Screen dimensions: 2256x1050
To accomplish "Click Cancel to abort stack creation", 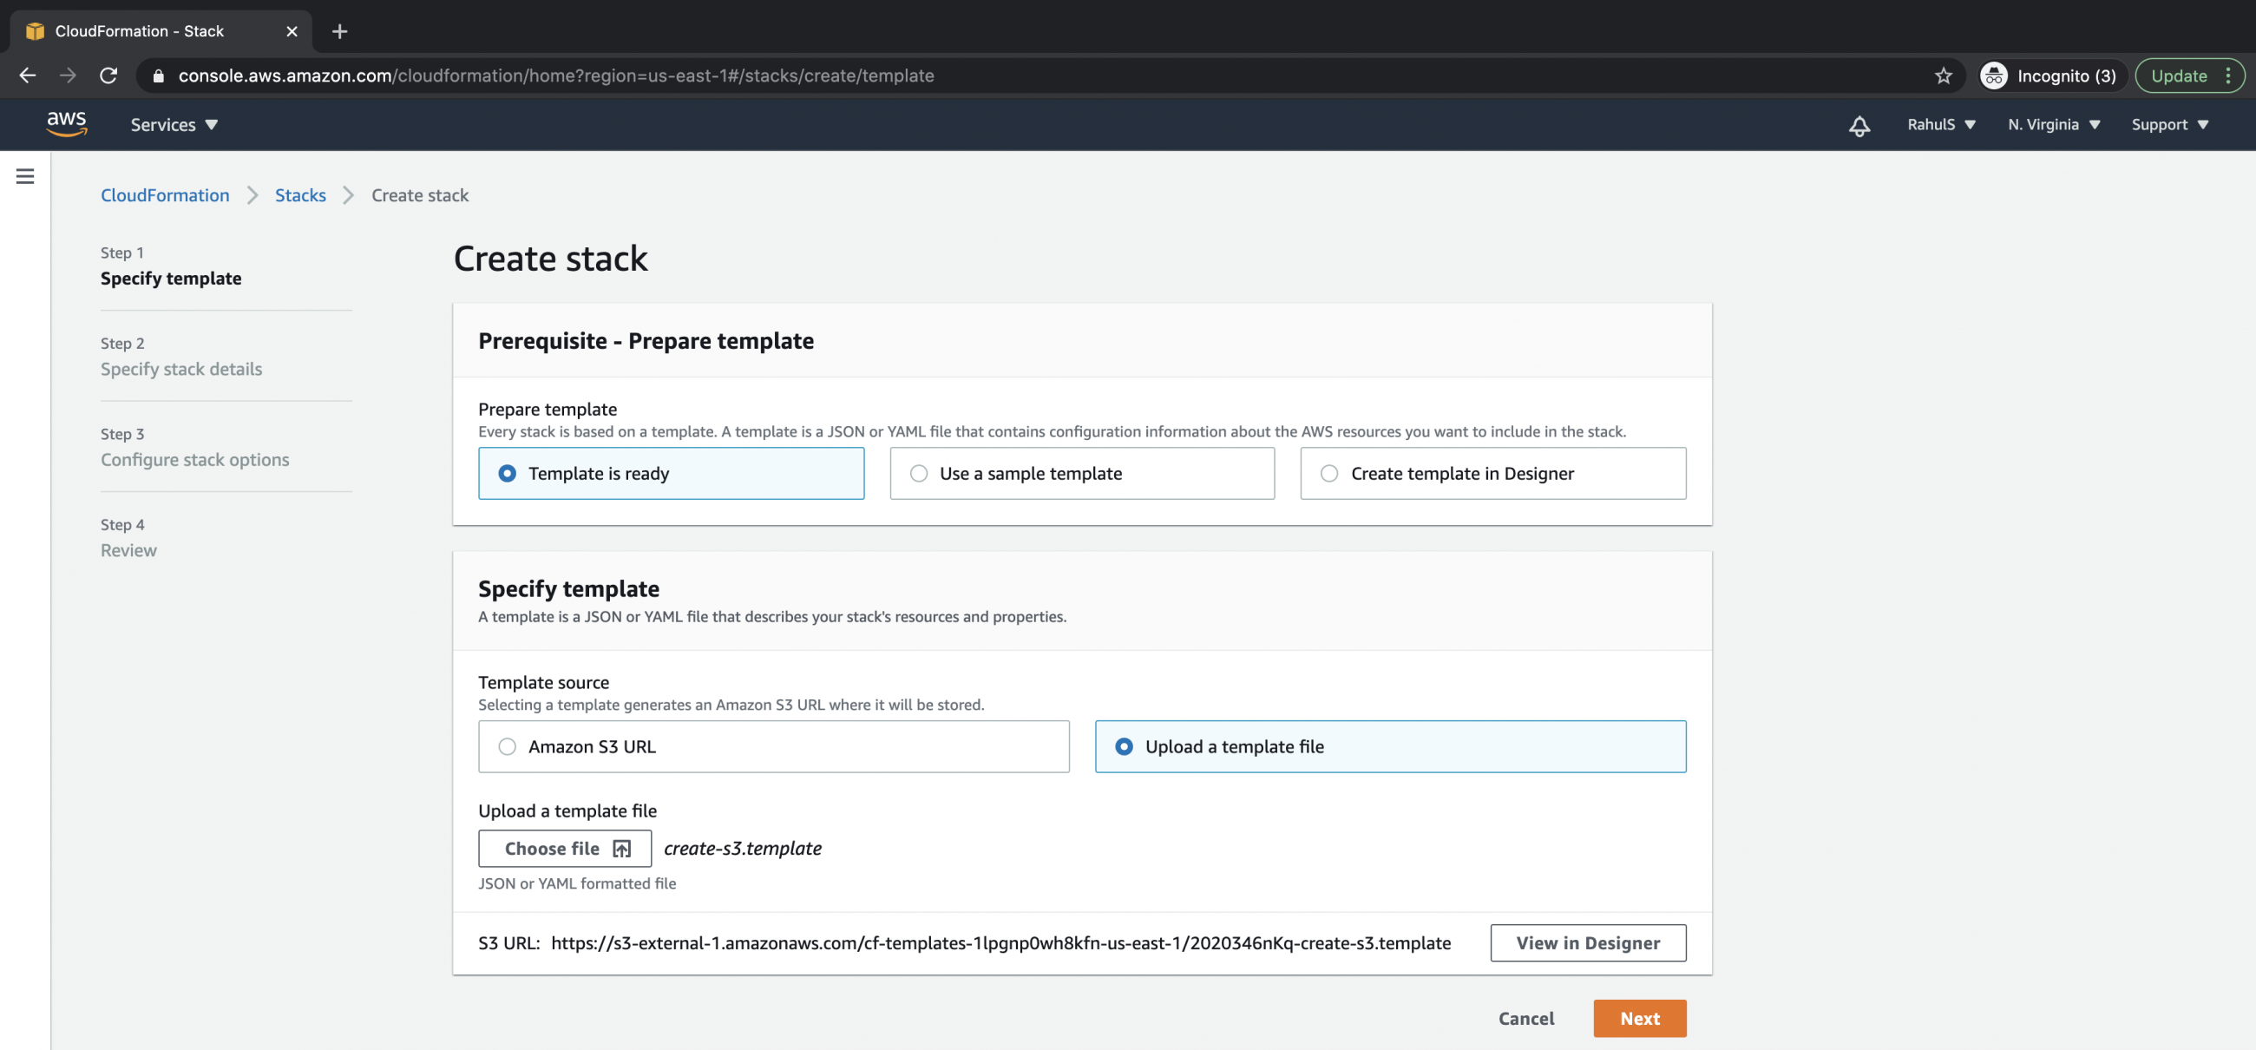I will point(1525,1018).
